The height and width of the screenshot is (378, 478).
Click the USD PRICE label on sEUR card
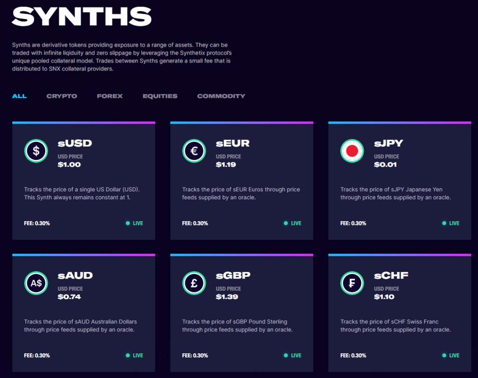(x=228, y=156)
